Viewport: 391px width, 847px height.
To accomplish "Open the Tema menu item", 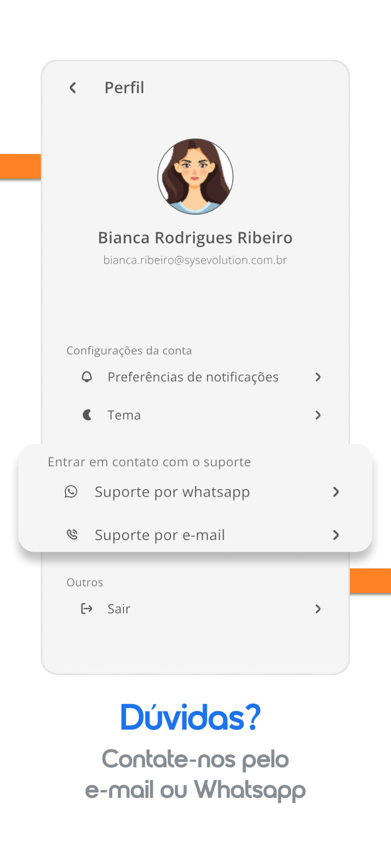I will tap(201, 415).
